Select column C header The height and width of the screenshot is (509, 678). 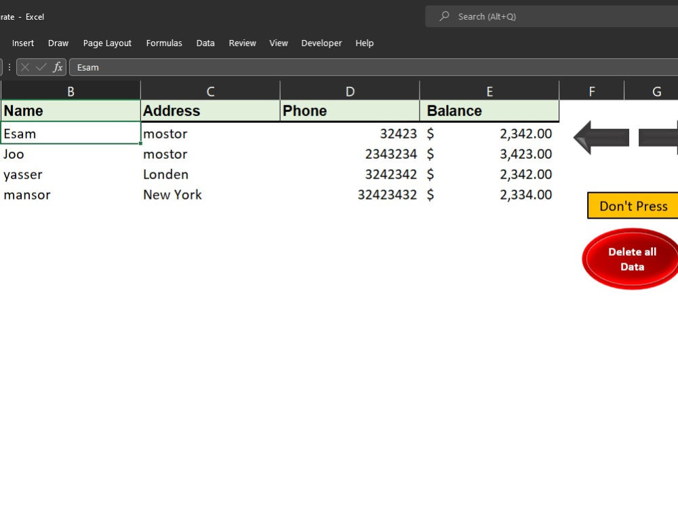210,91
